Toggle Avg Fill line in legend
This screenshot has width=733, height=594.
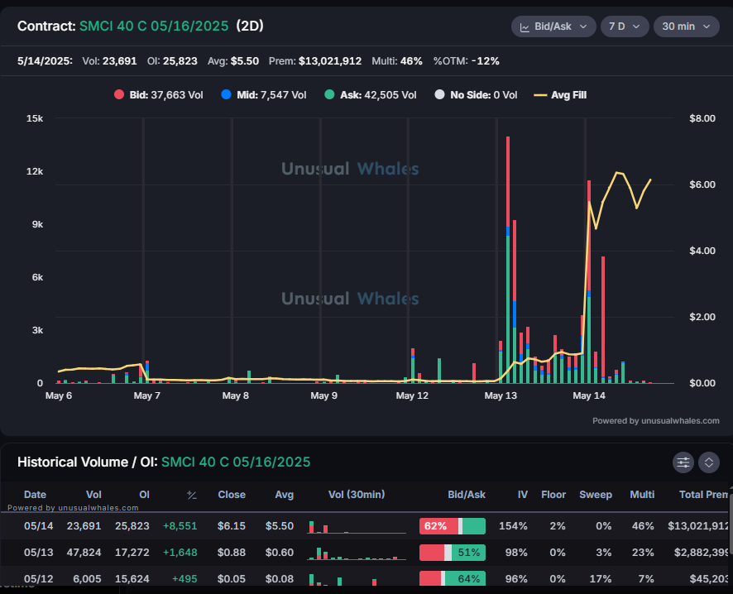click(560, 95)
